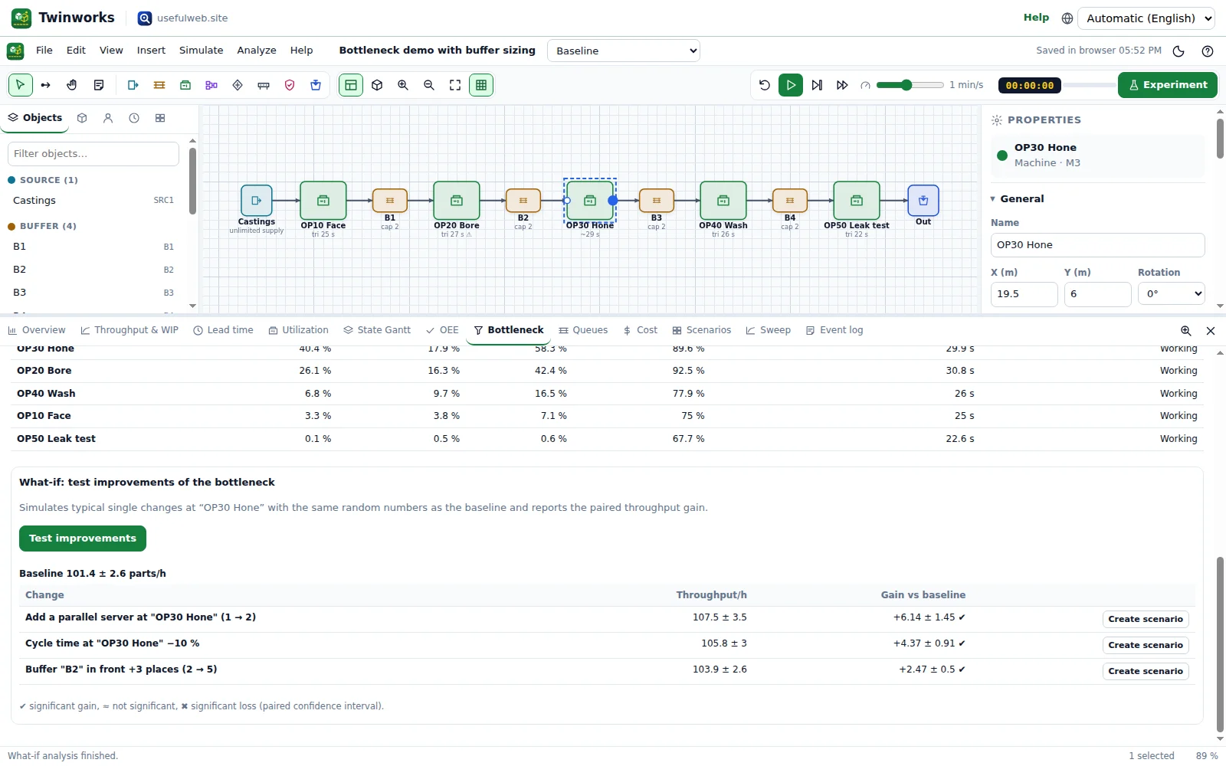Click the Test improvements button
1226x766 pixels.
[x=83, y=538]
